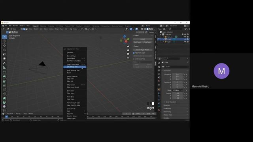
Task: Click the Clear Seam button in Unfold panel
Action: tap(147, 42)
